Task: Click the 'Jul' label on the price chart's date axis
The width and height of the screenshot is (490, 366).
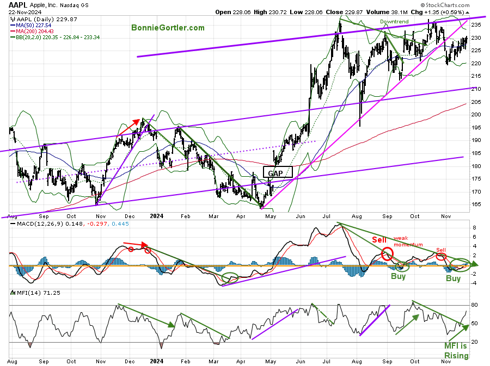Action: (x=326, y=216)
